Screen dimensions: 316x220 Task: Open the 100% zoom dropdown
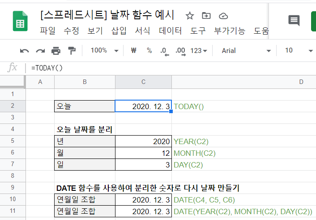coord(104,51)
